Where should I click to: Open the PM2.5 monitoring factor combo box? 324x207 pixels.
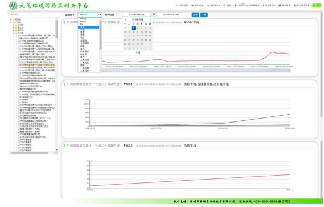coord(90,15)
